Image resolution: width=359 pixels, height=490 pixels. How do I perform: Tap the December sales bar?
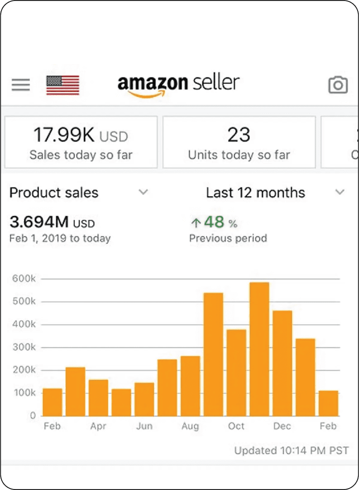(x=282, y=363)
